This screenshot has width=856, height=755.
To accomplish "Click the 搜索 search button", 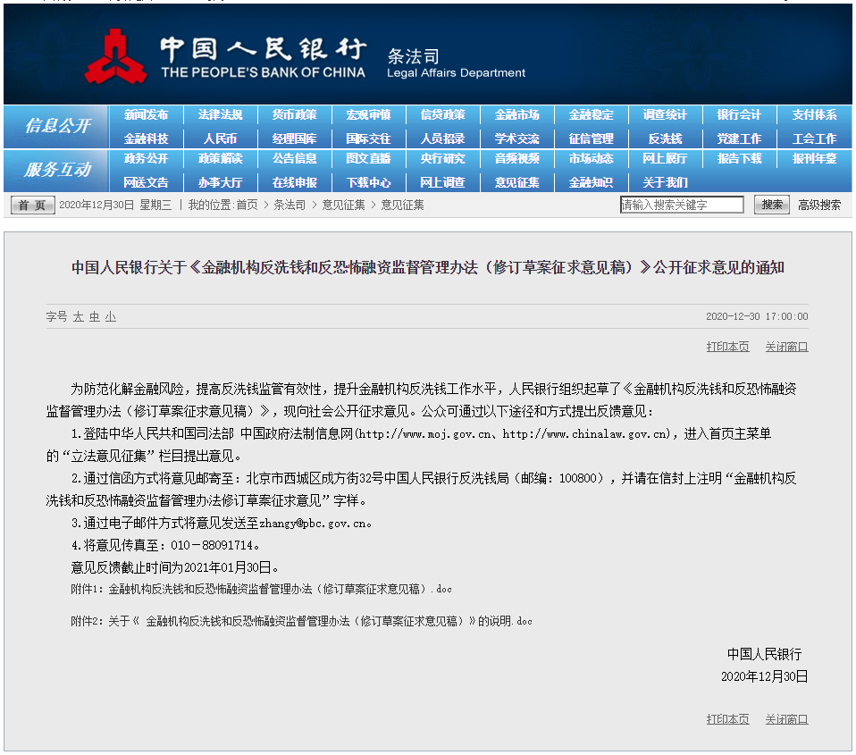I will coord(772,205).
